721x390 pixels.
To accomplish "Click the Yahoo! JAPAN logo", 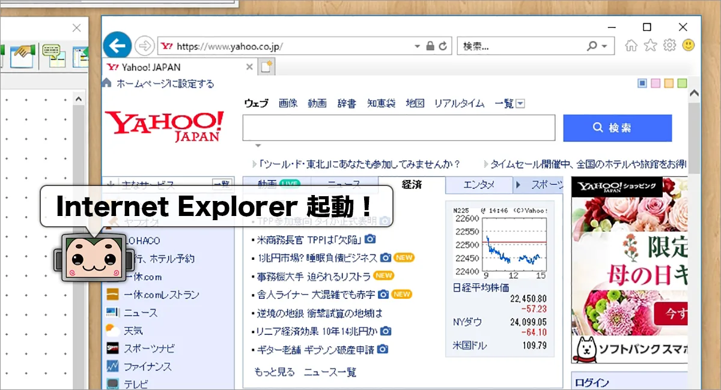I will (164, 126).
